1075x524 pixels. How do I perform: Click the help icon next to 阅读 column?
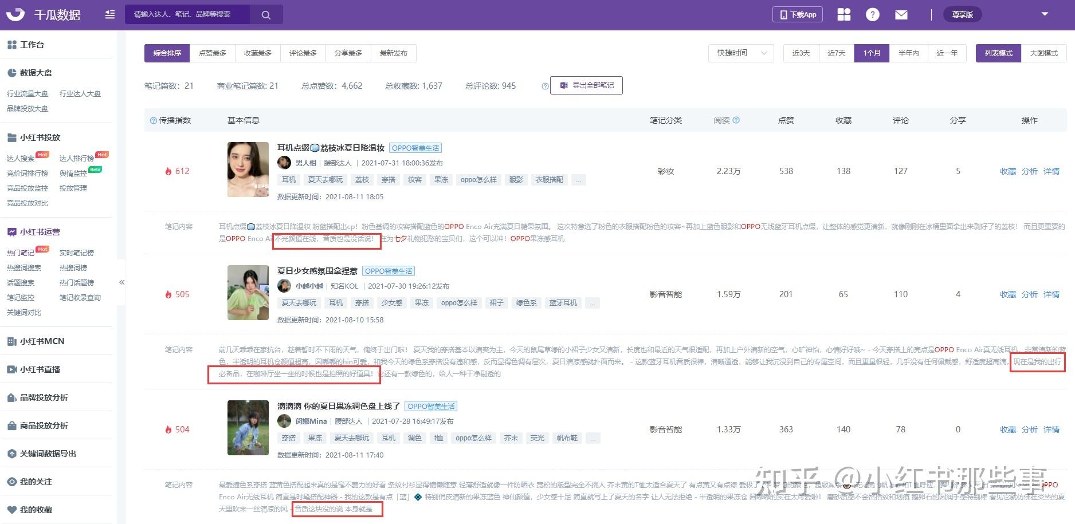point(736,120)
